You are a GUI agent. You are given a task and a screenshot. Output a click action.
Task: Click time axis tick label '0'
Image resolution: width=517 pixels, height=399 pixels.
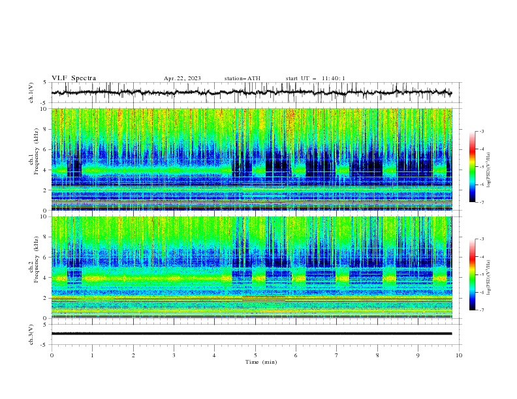52,355
